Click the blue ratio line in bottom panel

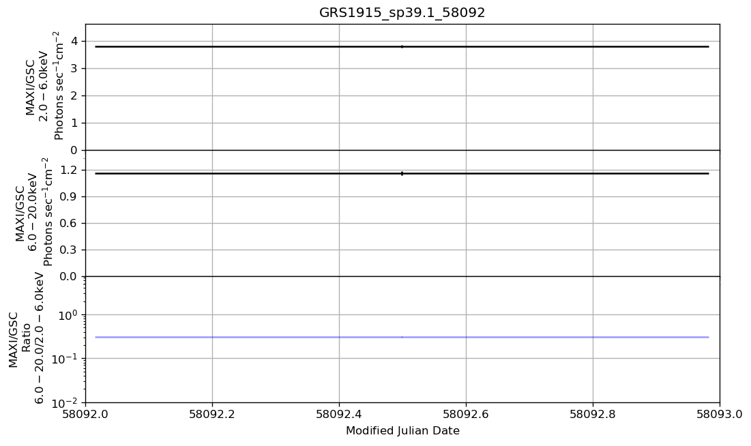[x=402, y=338]
